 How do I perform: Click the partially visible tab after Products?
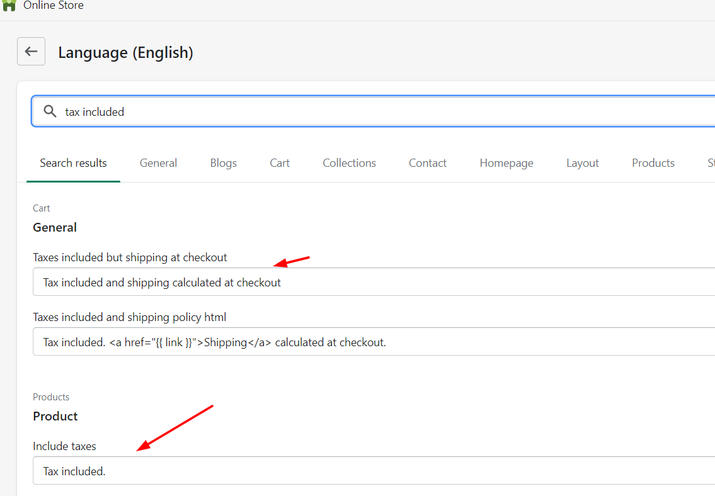tap(710, 163)
